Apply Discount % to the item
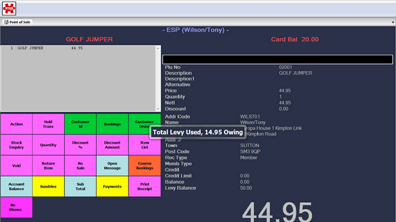The width and height of the screenshot is (396, 222). (x=80, y=145)
